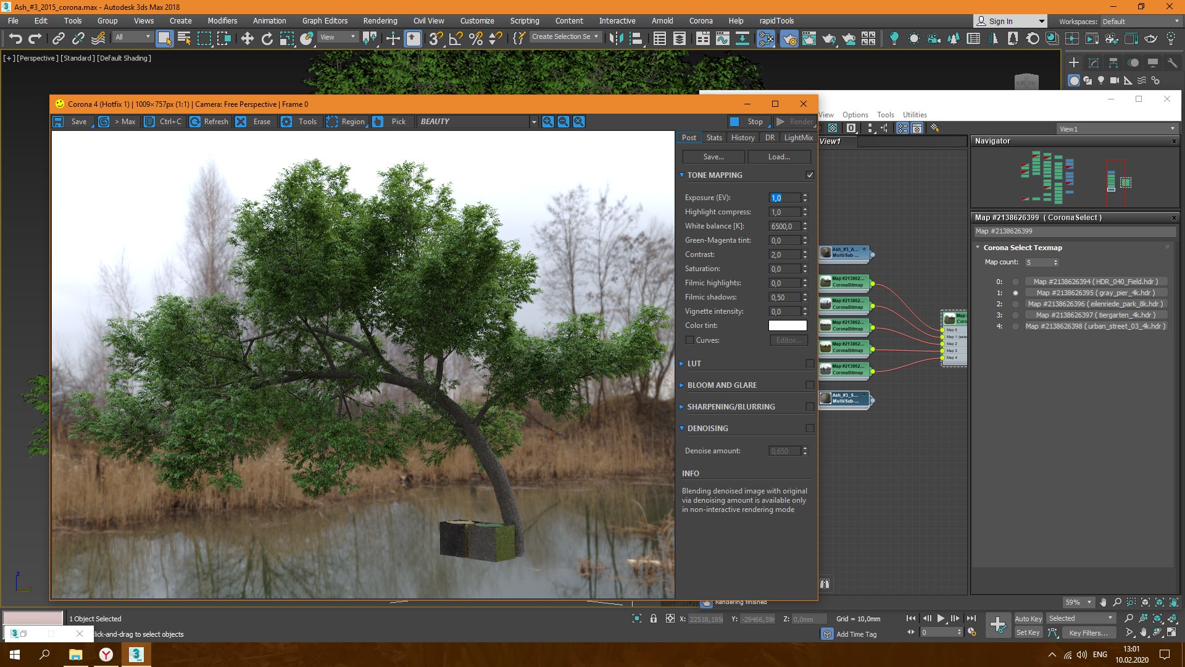Toggle the 3D Snaps icon

tap(436, 39)
